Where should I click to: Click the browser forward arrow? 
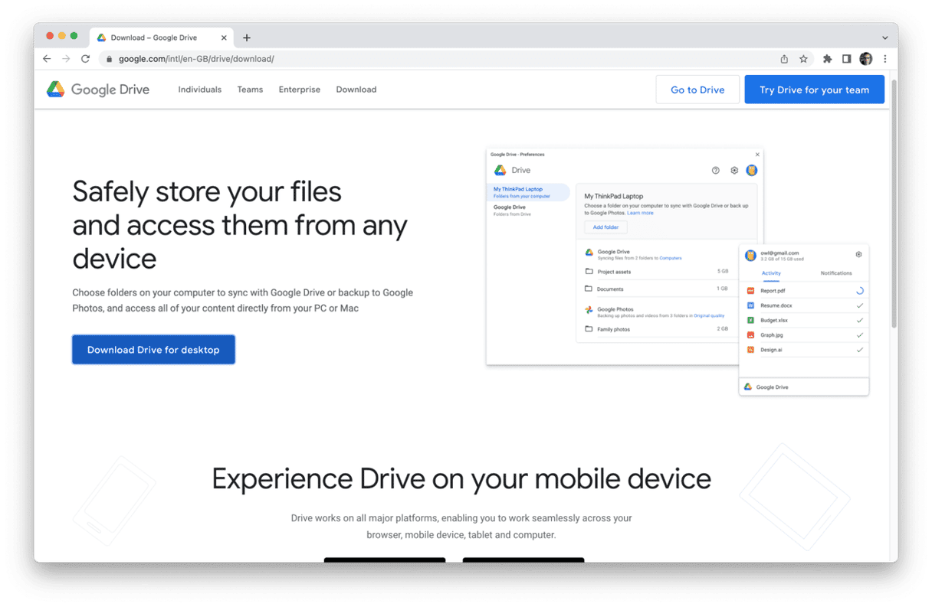tap(66, 59)
